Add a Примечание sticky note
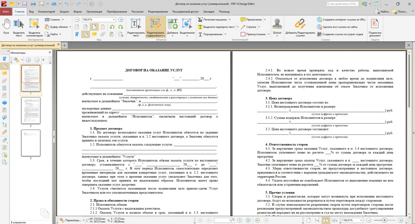Image resolution: width=415 pixels, height=224 pixels. coord(251,20)
